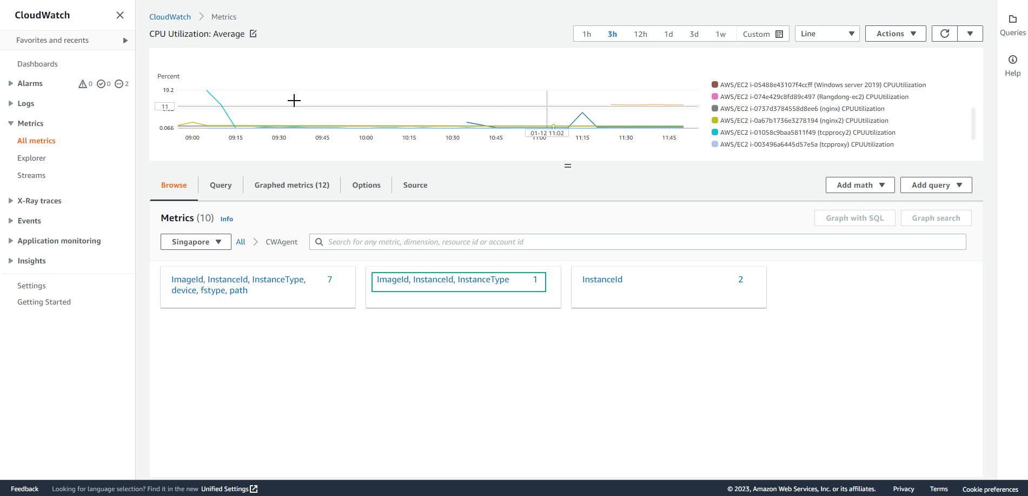Expand the Events section
The width and height of the screenshot is (1028, 496).
10,221
